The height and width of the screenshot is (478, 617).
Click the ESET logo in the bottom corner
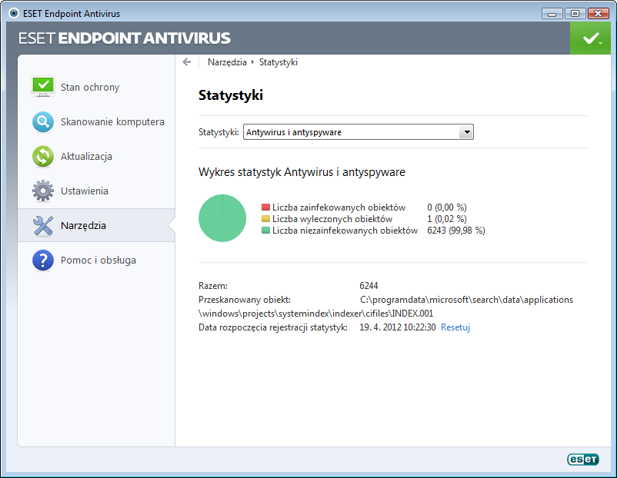(x=583, y=459)
